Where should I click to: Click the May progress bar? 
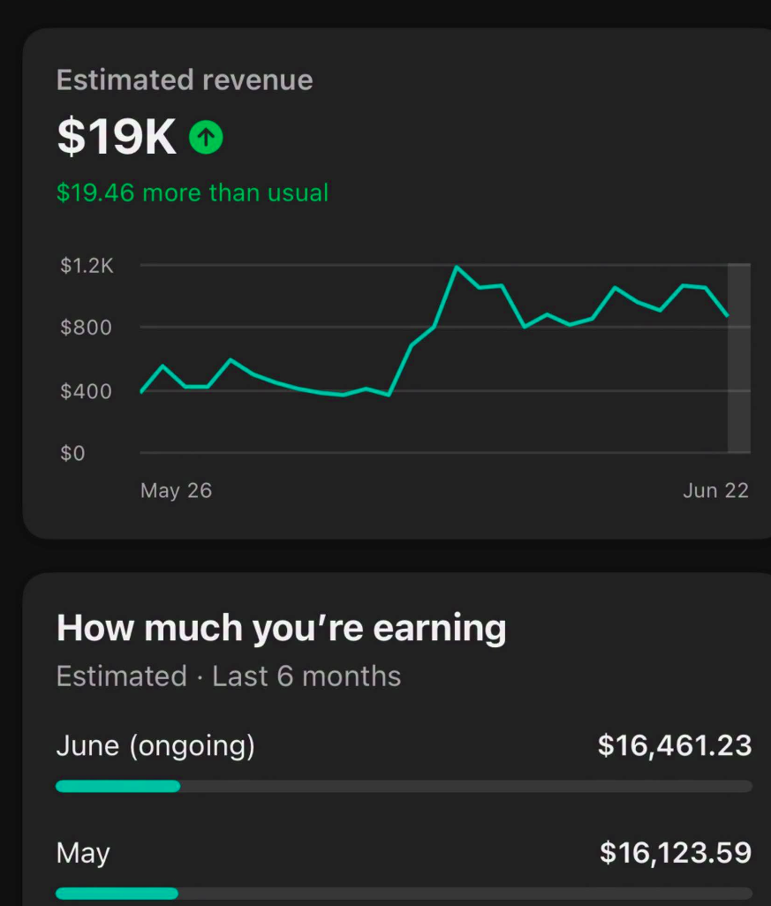click(x=404, y=894)
